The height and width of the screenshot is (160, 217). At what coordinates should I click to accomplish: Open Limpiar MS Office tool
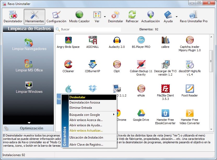point(29,66)
